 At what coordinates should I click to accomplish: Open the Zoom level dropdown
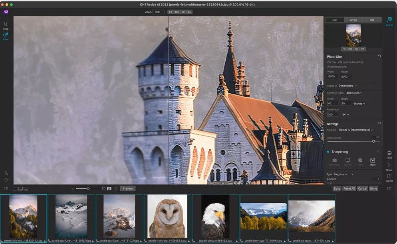(x=159, y=12)
